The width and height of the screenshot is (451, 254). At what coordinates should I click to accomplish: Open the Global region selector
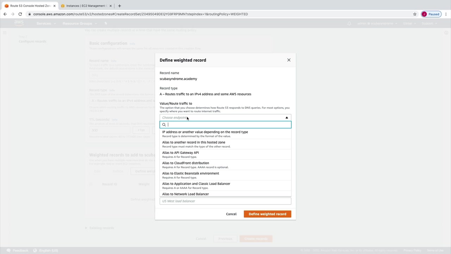pyautogui.click(x=409, y=23)
